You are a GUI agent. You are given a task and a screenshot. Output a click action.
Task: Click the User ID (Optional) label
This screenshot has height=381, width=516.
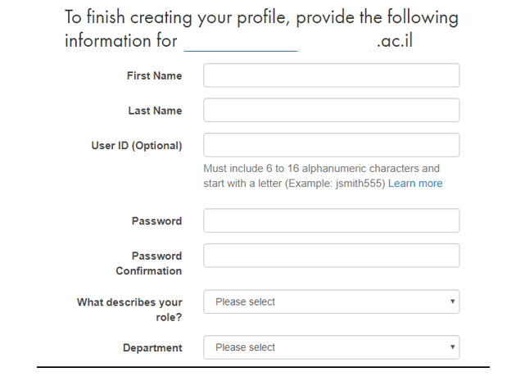click(x=136, y=146)
